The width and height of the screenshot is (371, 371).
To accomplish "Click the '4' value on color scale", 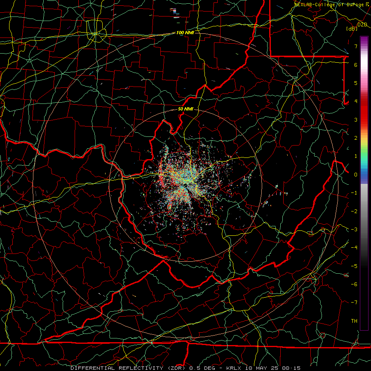I will tap(356, 101).
